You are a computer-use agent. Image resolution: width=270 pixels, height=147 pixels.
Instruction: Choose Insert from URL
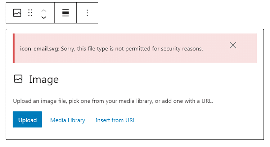pyautogui.click(x=115, y=120)
